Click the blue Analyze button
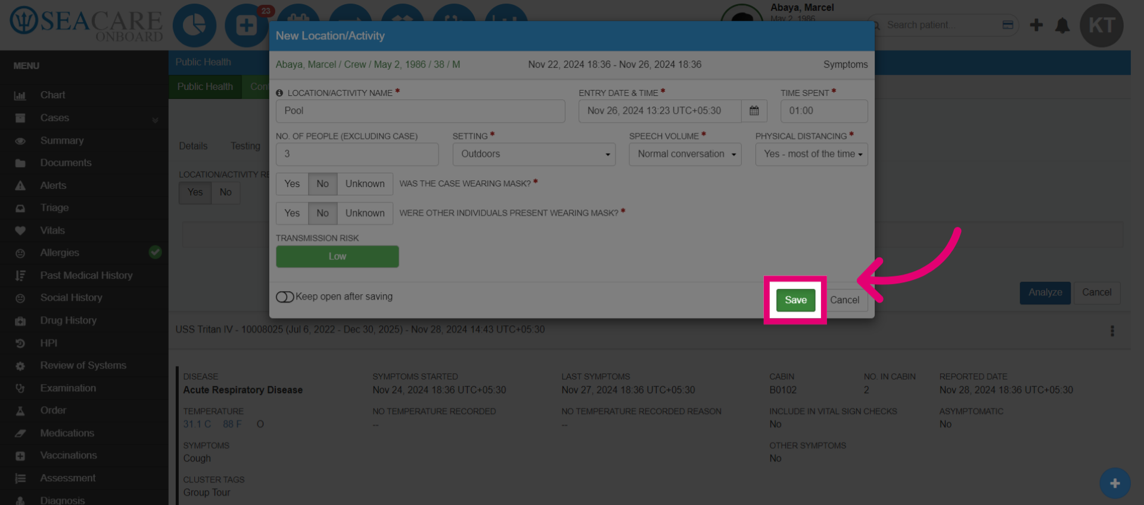The height and width of the screenshot is (505, 1144). point(1045,293)
